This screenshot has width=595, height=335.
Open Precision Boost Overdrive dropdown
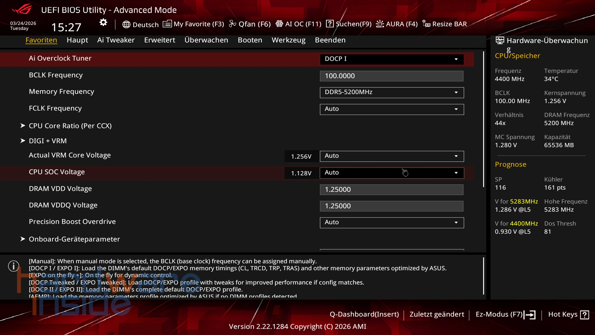(x=392, y=222)
